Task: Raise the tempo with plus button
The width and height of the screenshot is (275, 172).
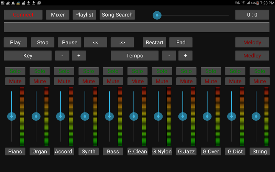Action: click(185, 56)
